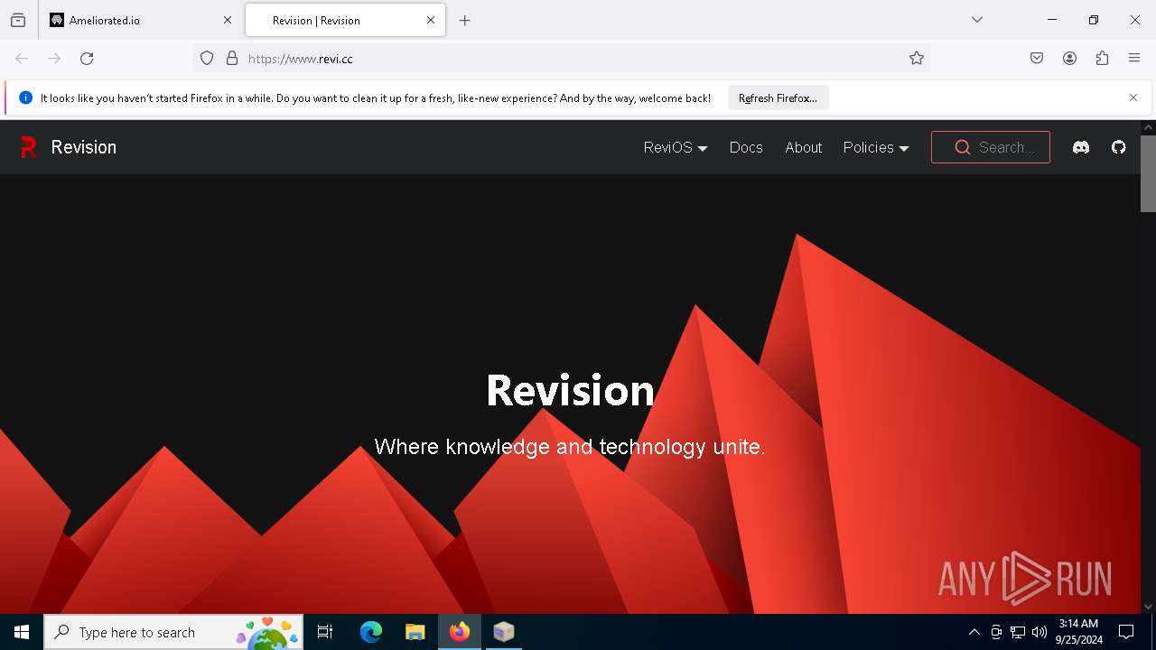The height and width of the screenshot is (650, 1156).
Task: Expand the ReviOS dropdown menu
Action: point(675,147)
